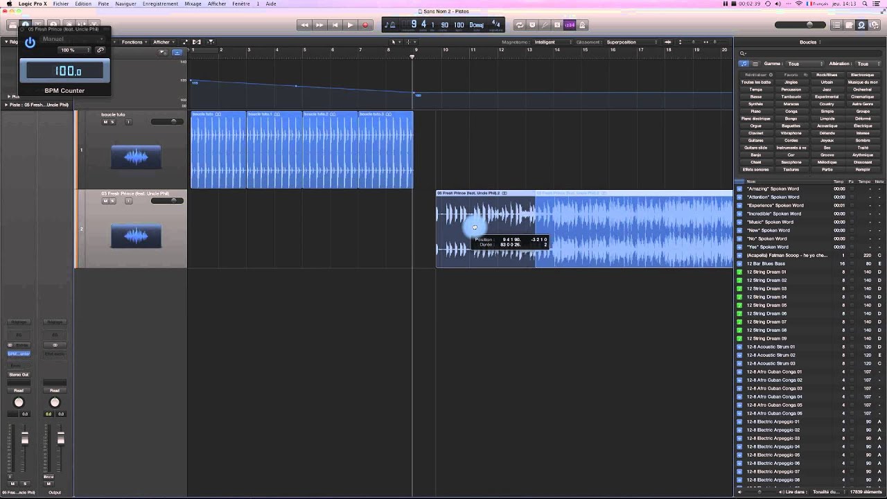Toggle the Catch playhead button
Screen dimensions: 887x499
(x=211, y=42)
